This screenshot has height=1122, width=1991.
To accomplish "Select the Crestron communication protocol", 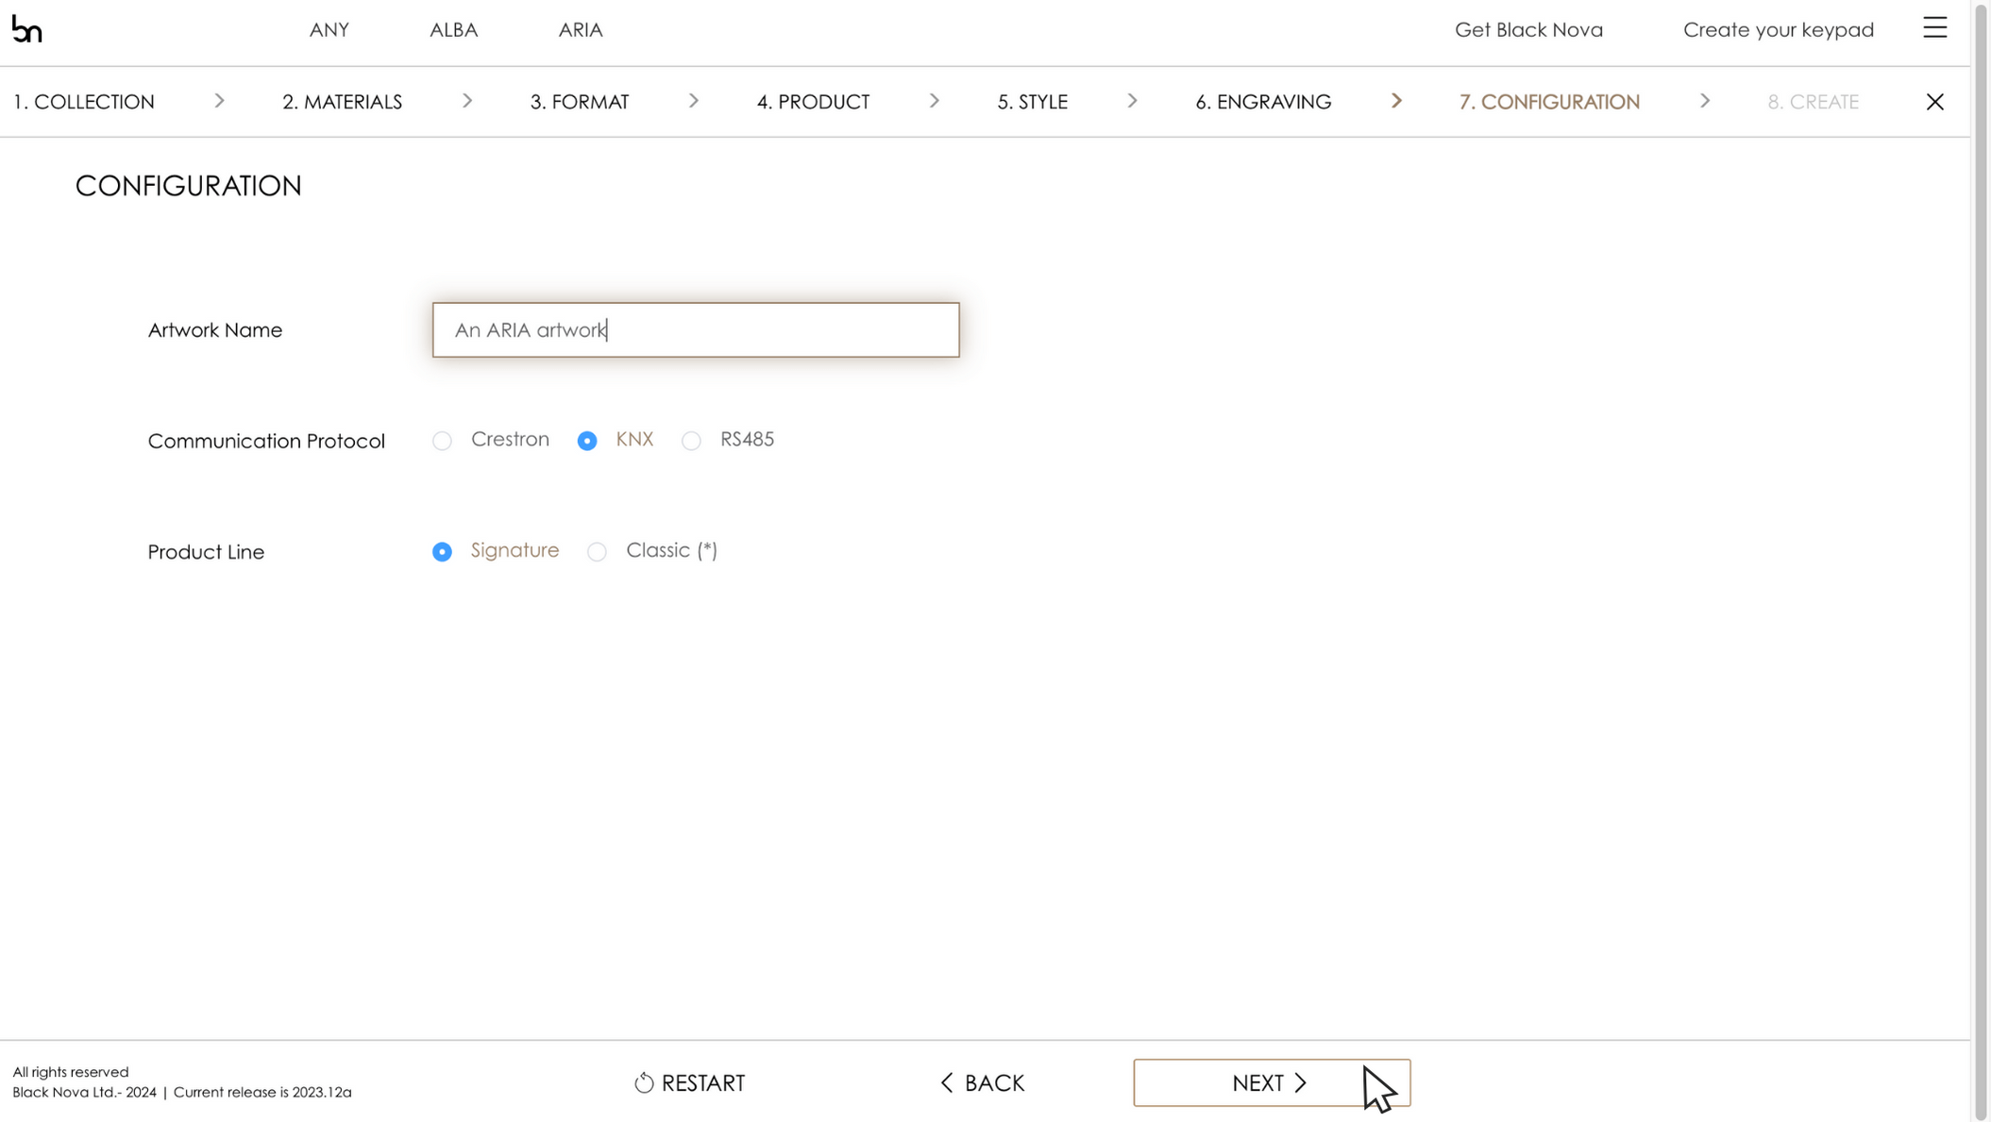I will [442, 440].
